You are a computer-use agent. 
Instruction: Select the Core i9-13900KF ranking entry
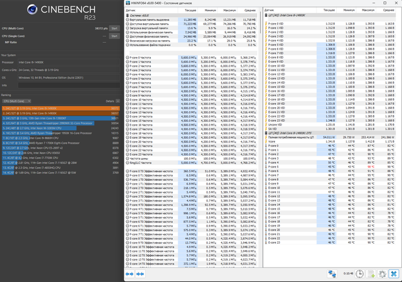pos(61,118)
